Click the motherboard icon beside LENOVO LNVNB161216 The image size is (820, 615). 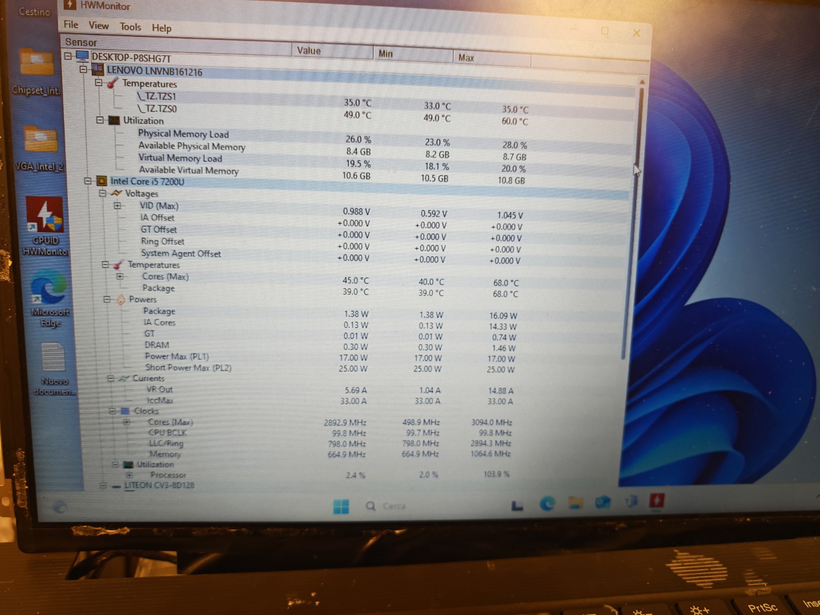[97, 70]
